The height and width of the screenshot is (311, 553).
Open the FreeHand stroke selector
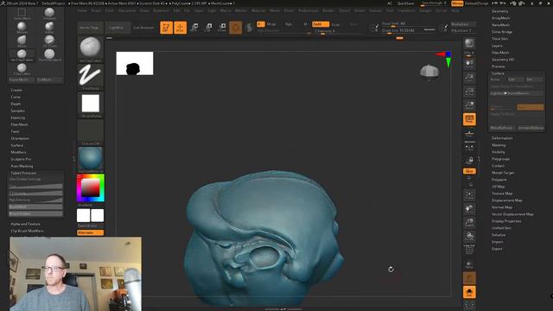click(90, 77)
